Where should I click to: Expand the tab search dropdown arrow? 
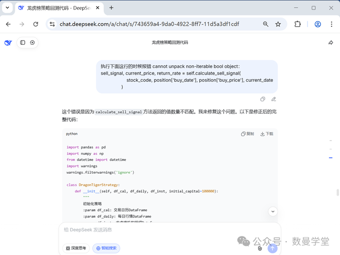(7, 8)
